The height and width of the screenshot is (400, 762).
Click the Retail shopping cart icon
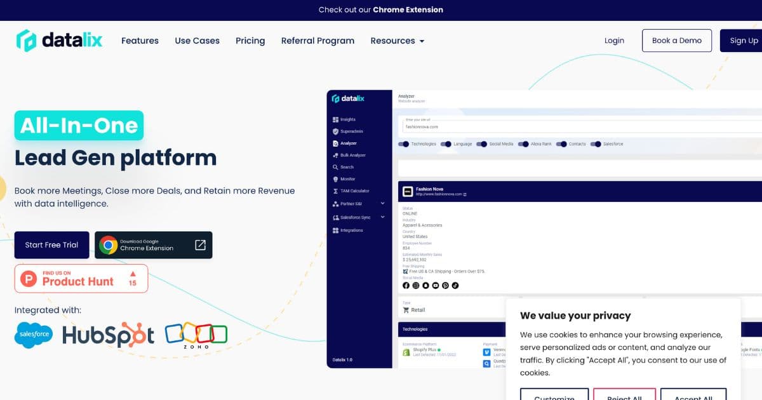[x=406, y=310]
